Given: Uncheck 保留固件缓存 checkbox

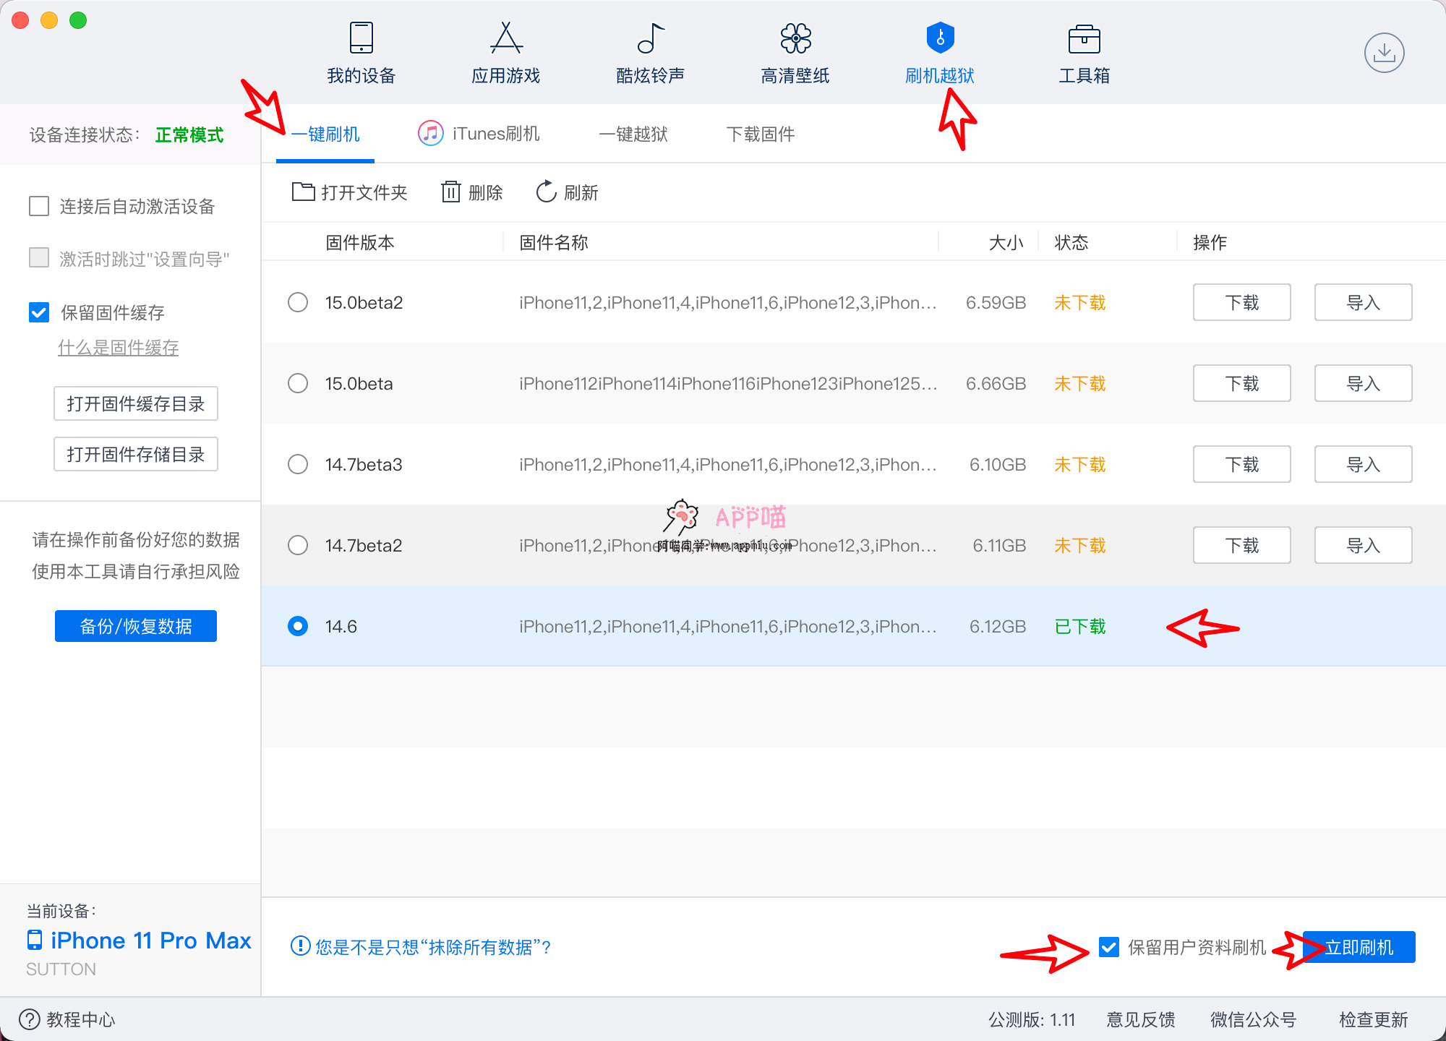Looking at the screenshot, I should click(39, 312).
